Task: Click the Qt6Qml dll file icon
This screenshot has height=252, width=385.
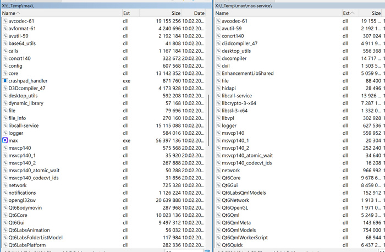Action: pos(218,215)
